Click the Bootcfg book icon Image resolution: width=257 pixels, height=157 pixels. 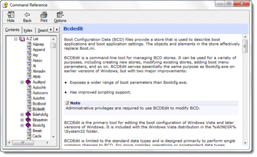29,125
